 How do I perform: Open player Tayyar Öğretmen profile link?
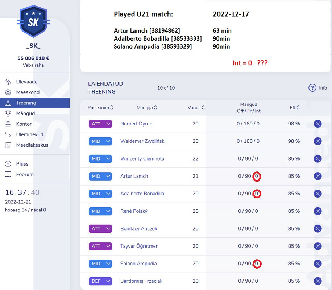[139, 246]
